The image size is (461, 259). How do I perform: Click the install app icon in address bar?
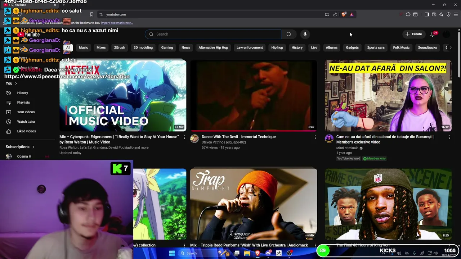pos(327,14)
